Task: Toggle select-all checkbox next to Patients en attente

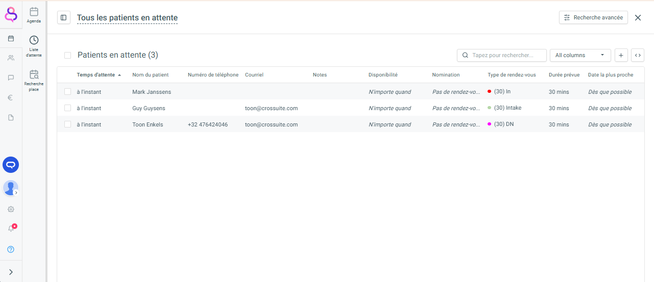Action: tap(67, 55)
